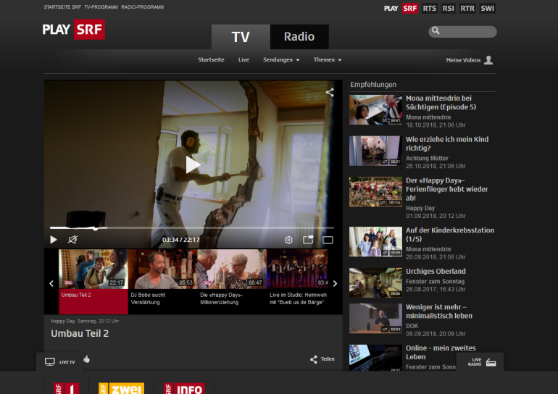Open Startseite SRF top link
This screenshot has width=558, height=394.
(62, 7)
